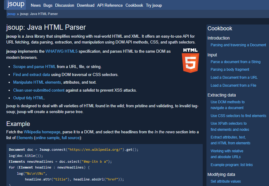Open Load a Document from a File
The width and height of the screenshot is (269, 186).
pyautogui.click(x=233, y=85)
